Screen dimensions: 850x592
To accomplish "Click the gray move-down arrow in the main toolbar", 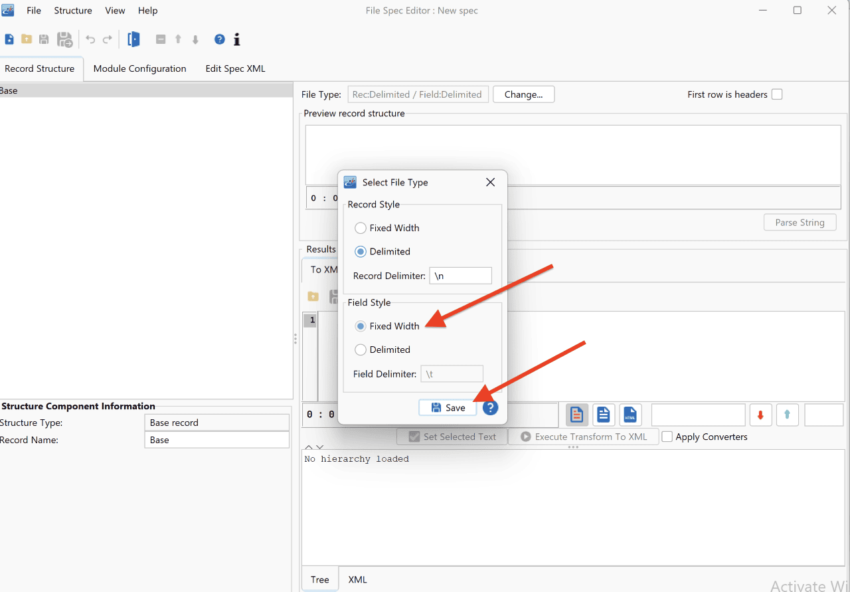I will 195,40.
